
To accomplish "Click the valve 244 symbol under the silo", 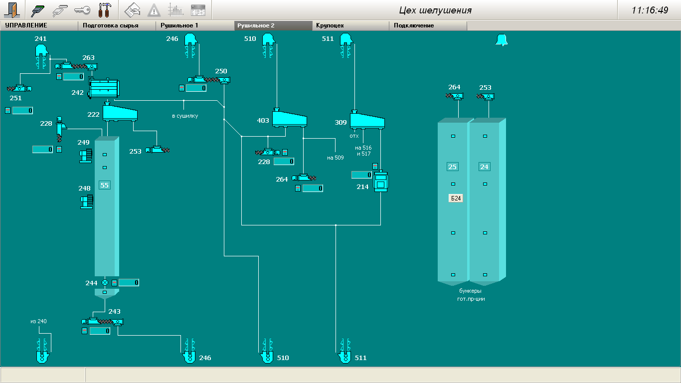I will coord(105,283).
